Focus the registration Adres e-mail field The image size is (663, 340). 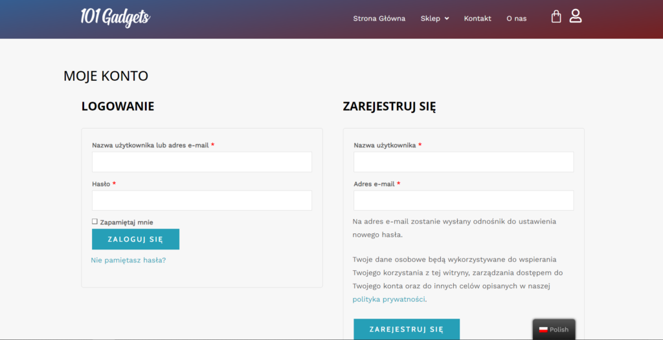click(x=464, y=200)
